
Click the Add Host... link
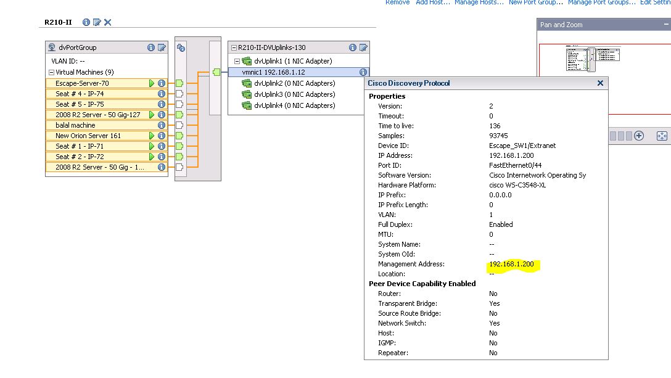point(433,2)
